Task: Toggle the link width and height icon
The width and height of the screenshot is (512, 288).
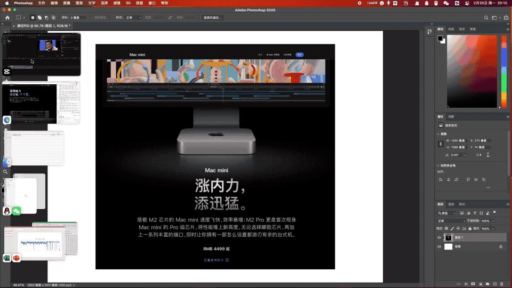Action: [441, 143]
